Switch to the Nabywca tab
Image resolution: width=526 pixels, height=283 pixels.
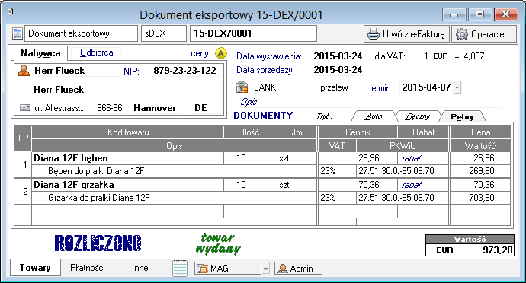[x=40, y=53]
